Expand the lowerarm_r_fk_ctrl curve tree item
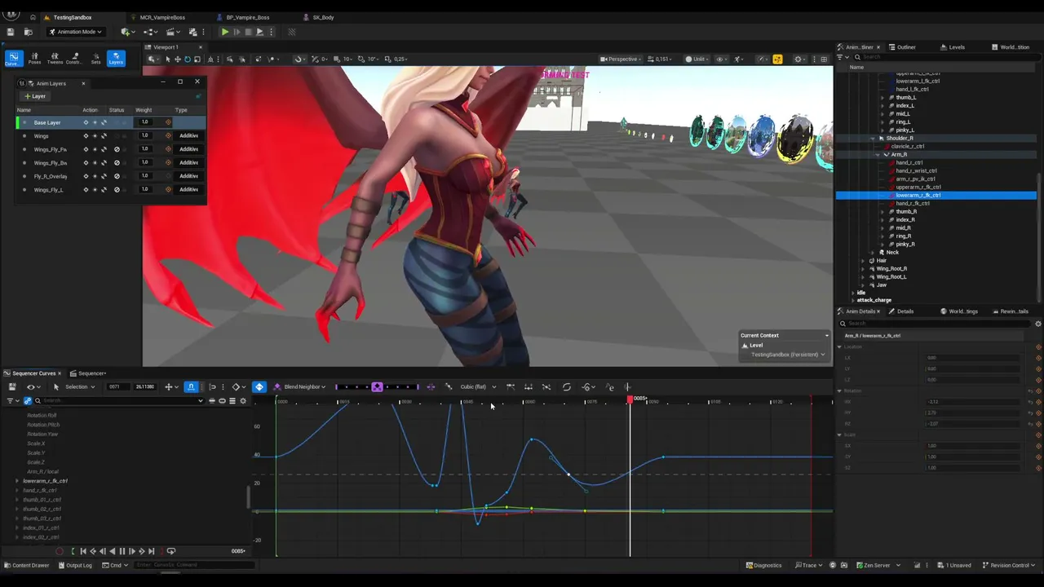 click(17, 481)
